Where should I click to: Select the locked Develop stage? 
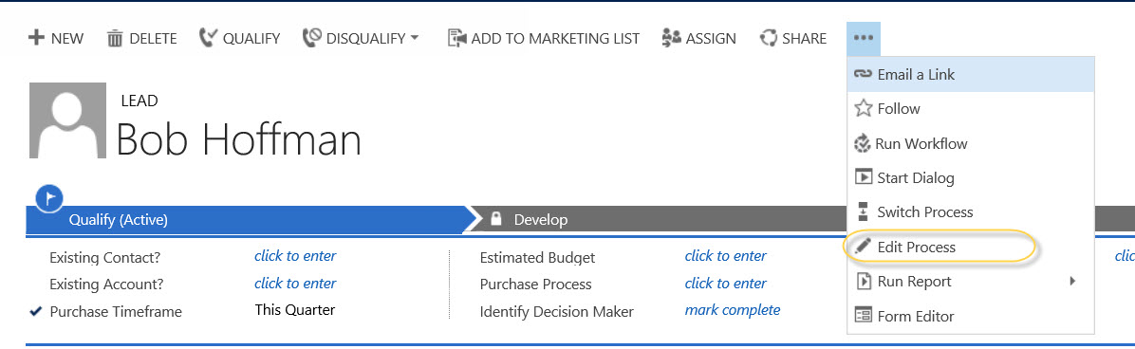tap(659, 220)
